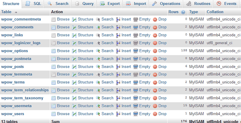Open the wpow_terms table link
This screenshot has height=123, width=241.
tap(13, 82)
